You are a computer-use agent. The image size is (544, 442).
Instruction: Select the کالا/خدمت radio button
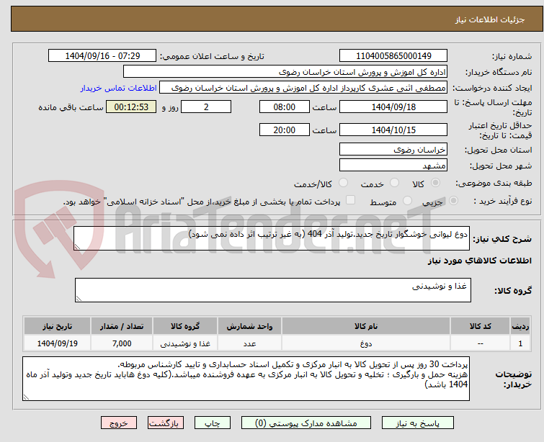(343, 183)
